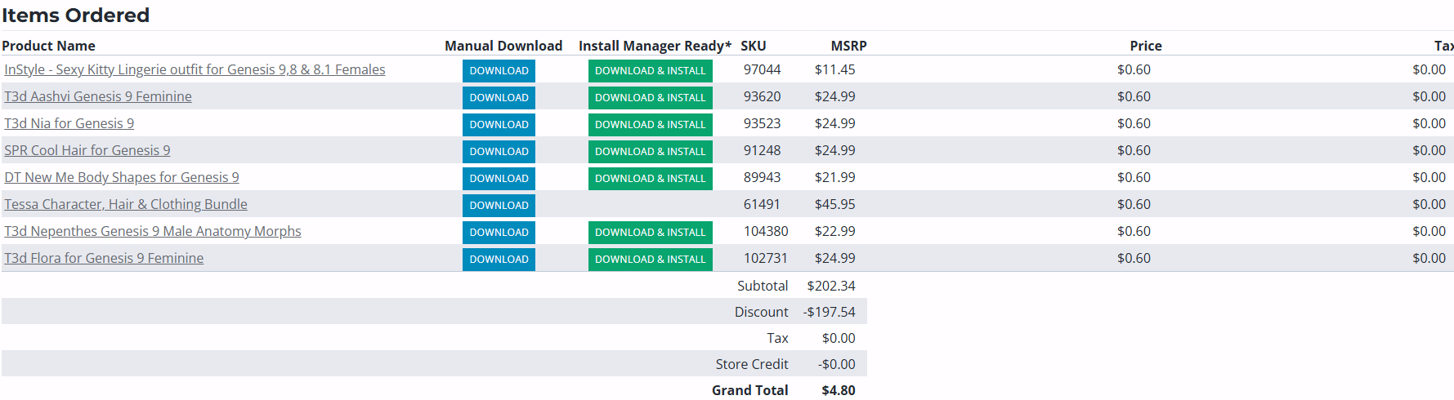Download T3d Aashvi Genesis 9 Feminine manually
Viewport: 1454px width, 400px height.
tap(499, 97)
